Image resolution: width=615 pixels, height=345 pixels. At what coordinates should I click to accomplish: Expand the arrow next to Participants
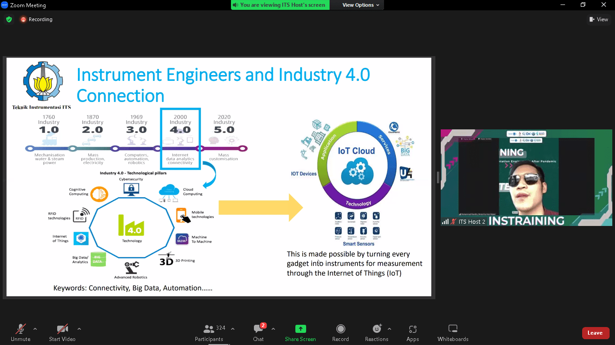click(x=233, y=328)
